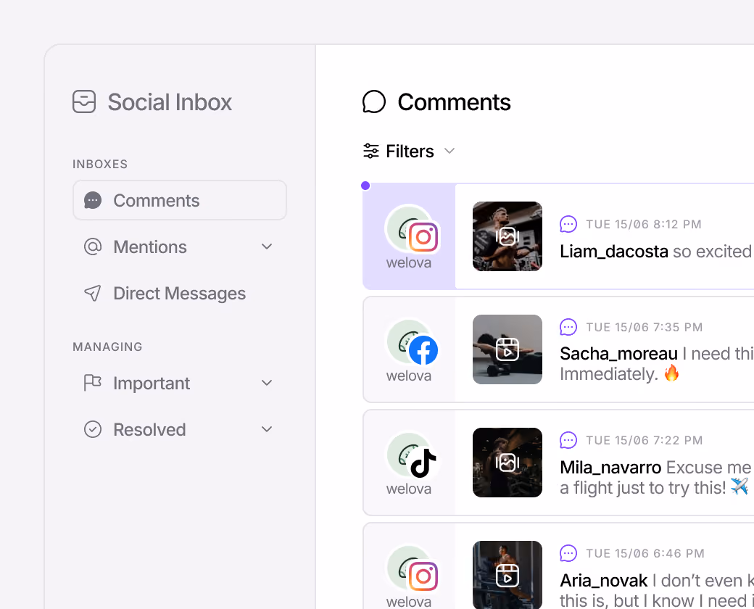Open the Mentions inbox
This screenshot has width=754, height=609.
180,246
